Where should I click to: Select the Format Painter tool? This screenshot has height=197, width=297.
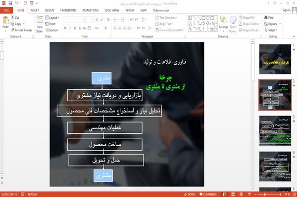(x=21, y=30)
